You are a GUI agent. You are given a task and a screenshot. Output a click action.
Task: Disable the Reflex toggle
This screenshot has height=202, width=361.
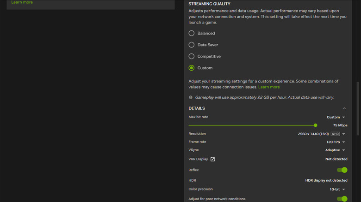pyautogui.click(x=342, y=170)
